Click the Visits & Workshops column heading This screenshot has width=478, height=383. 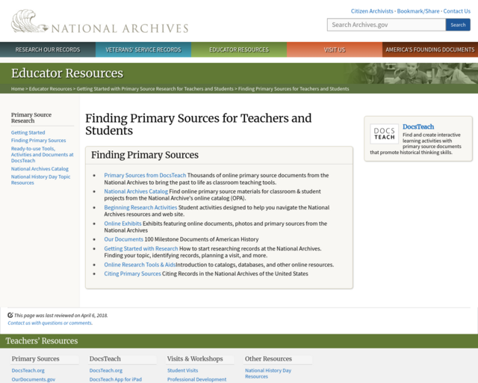pos(195,359)
